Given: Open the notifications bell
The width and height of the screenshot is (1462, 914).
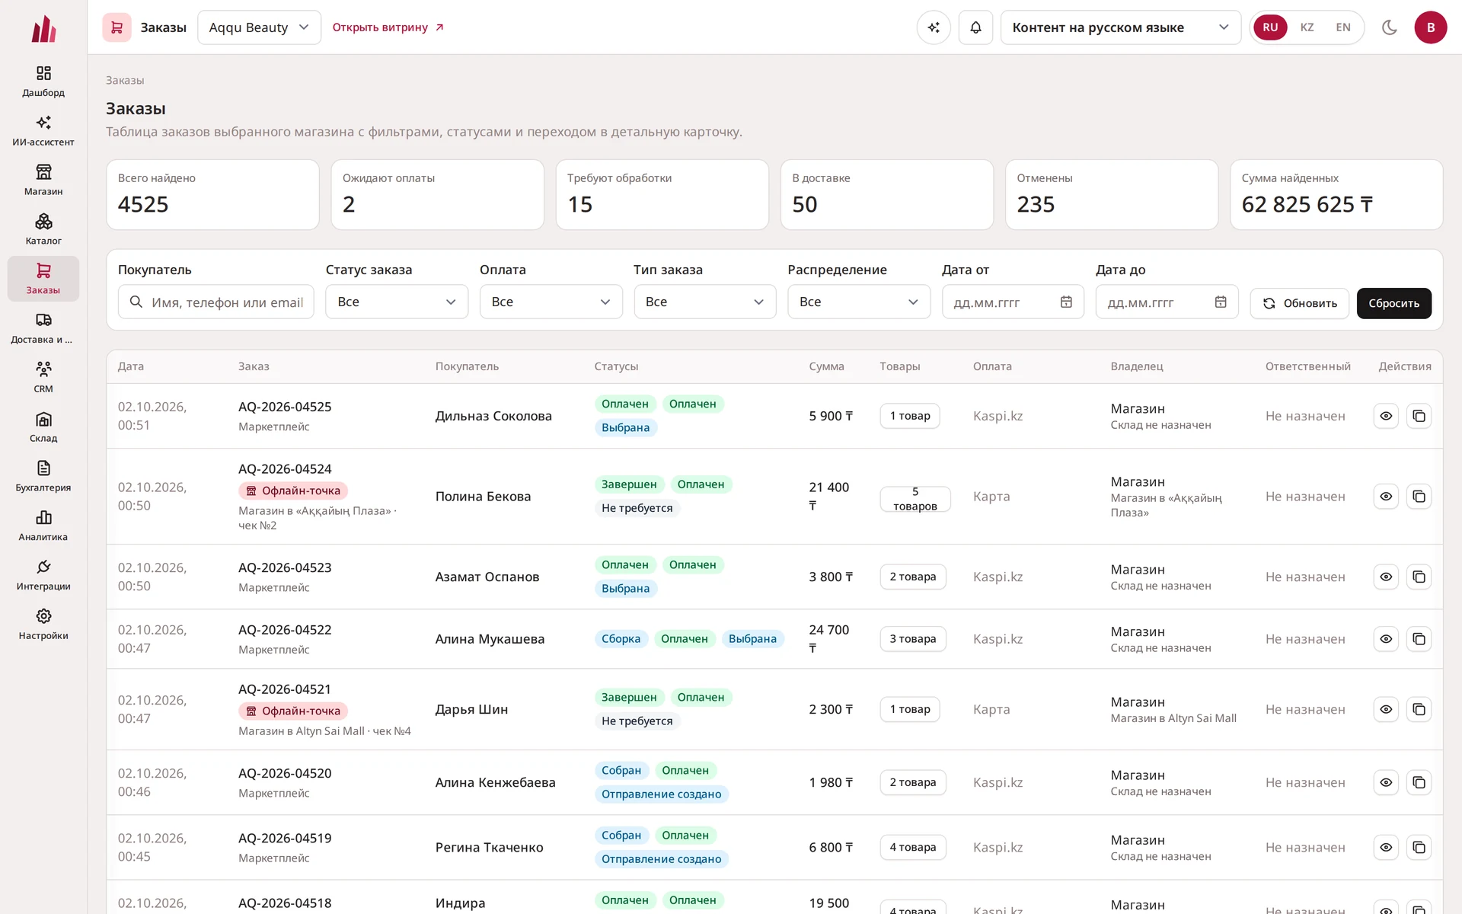Looking at the screenshot, I should pyautogui.click(x=975, y=27).
